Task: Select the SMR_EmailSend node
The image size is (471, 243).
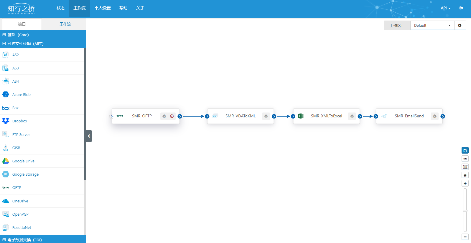Action: click(409, 116)
